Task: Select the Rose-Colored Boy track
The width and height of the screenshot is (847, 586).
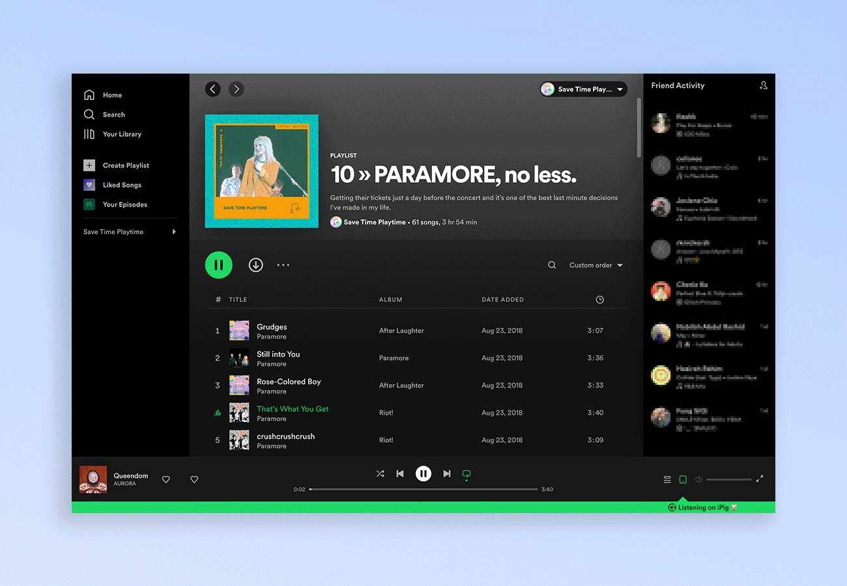Action: 289,382
